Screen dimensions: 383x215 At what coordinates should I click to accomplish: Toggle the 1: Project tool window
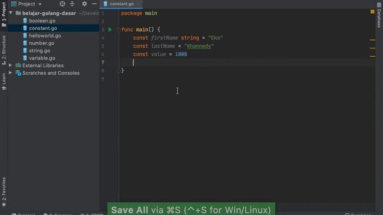[x=4, y=14]
